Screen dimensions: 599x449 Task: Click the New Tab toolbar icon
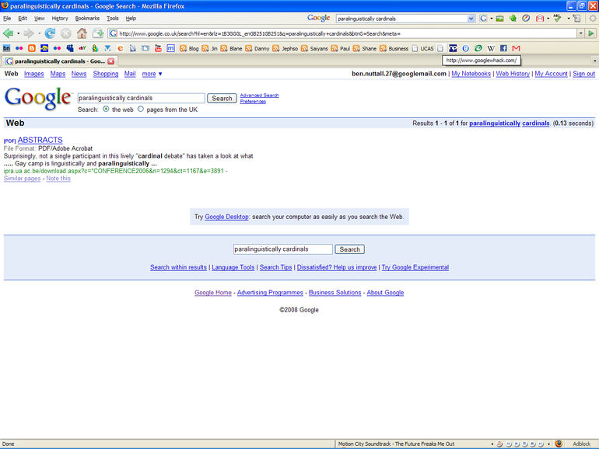tap(98, 33)
